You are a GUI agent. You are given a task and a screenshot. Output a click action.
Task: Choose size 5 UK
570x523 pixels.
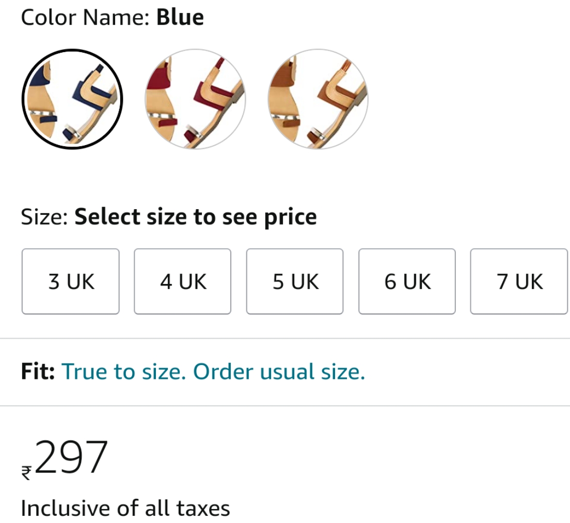[295, 281]
